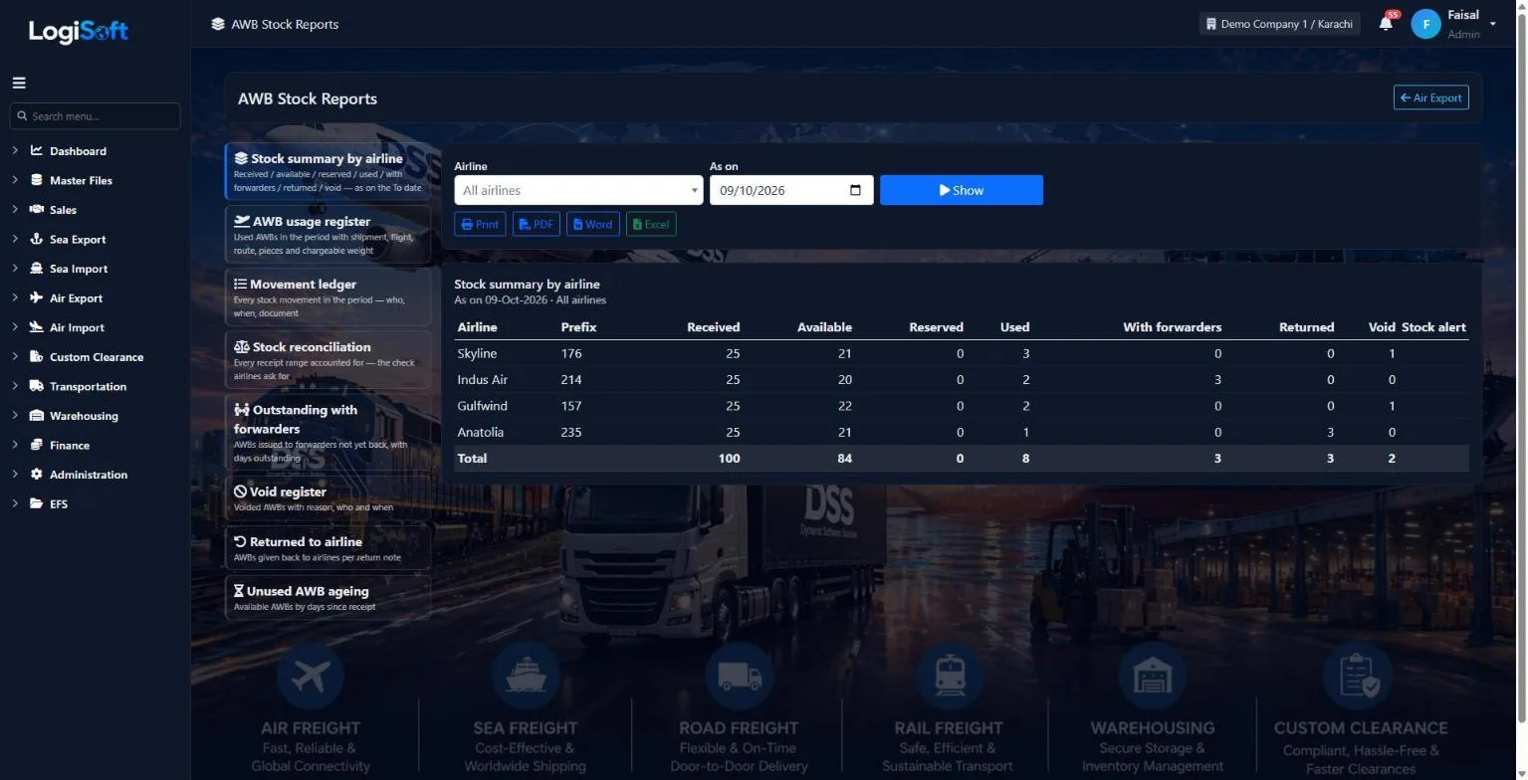
Task: Click the Search menu input field
Action: (96, 115)
